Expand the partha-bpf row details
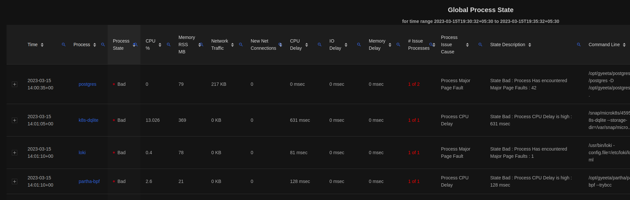This screenshot has width=630, height=200. (x=14, y=181)
